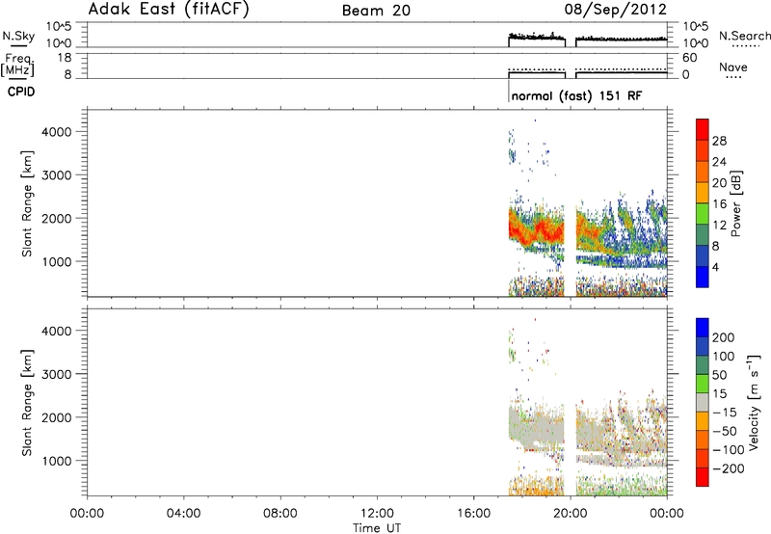771x534 pixels.
Task: Click the 'CPID' label
Action: (x=21, y=92)
